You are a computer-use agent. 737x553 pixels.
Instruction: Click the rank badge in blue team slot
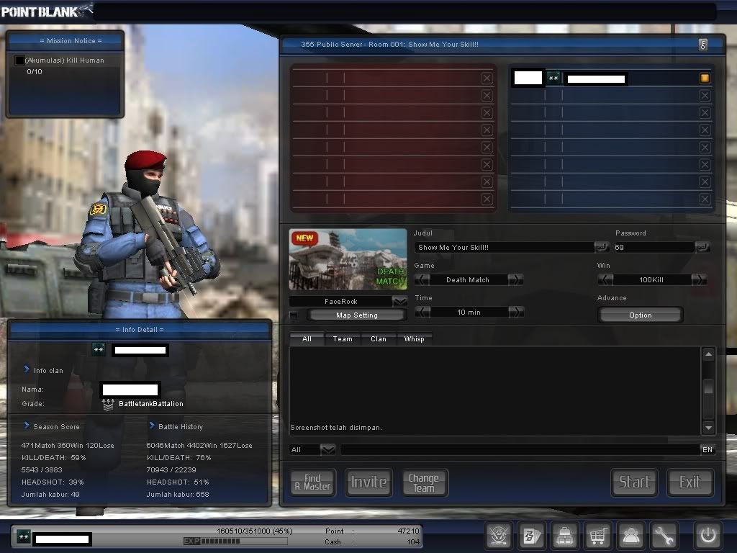click(553, 78)
